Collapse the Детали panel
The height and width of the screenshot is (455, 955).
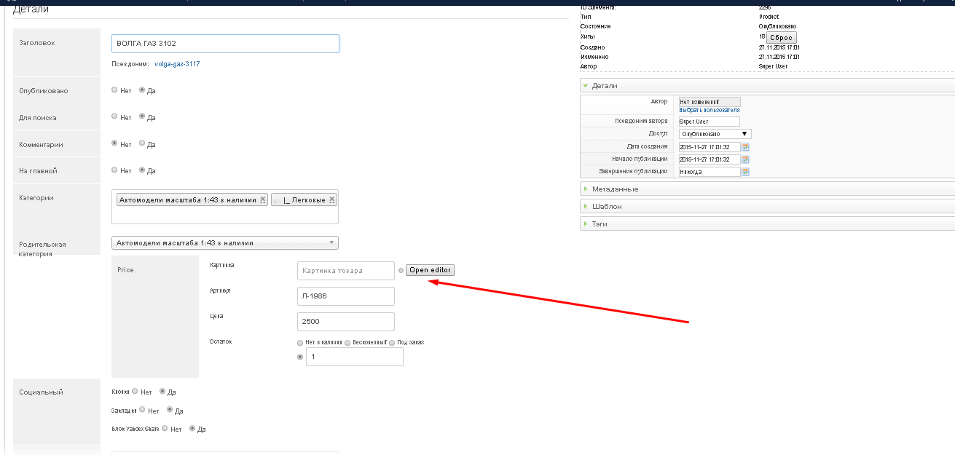pos(605,86)
